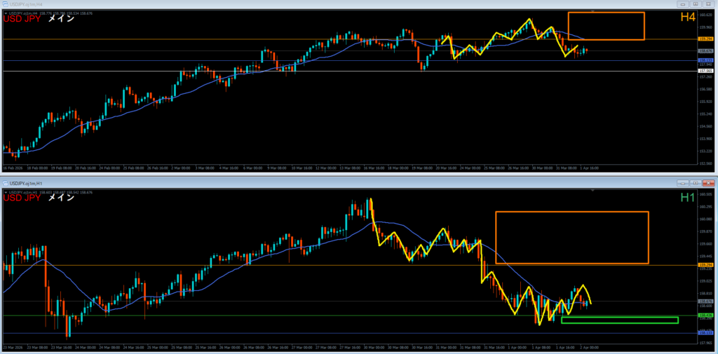Select the white 157.565 price tag in H4 chart
This screenshot has width=718, height=354.
[704, 71]
